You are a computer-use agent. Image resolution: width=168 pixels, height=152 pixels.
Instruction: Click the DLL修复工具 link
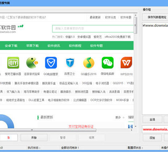coord(37,100)
